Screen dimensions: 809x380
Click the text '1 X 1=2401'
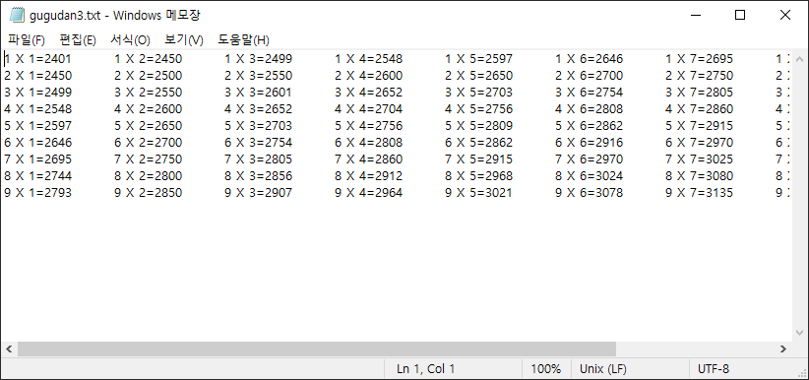pos(37,59)
